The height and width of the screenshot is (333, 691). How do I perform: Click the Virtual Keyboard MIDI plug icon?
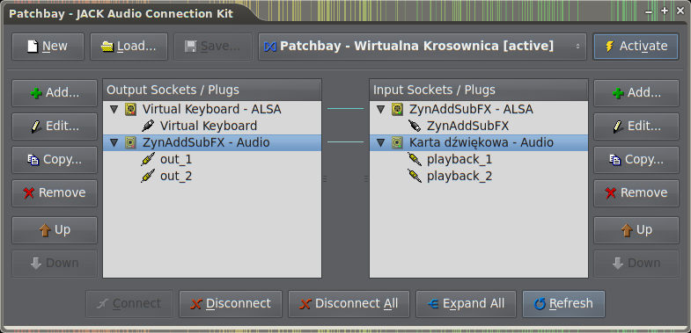[148, 126]
